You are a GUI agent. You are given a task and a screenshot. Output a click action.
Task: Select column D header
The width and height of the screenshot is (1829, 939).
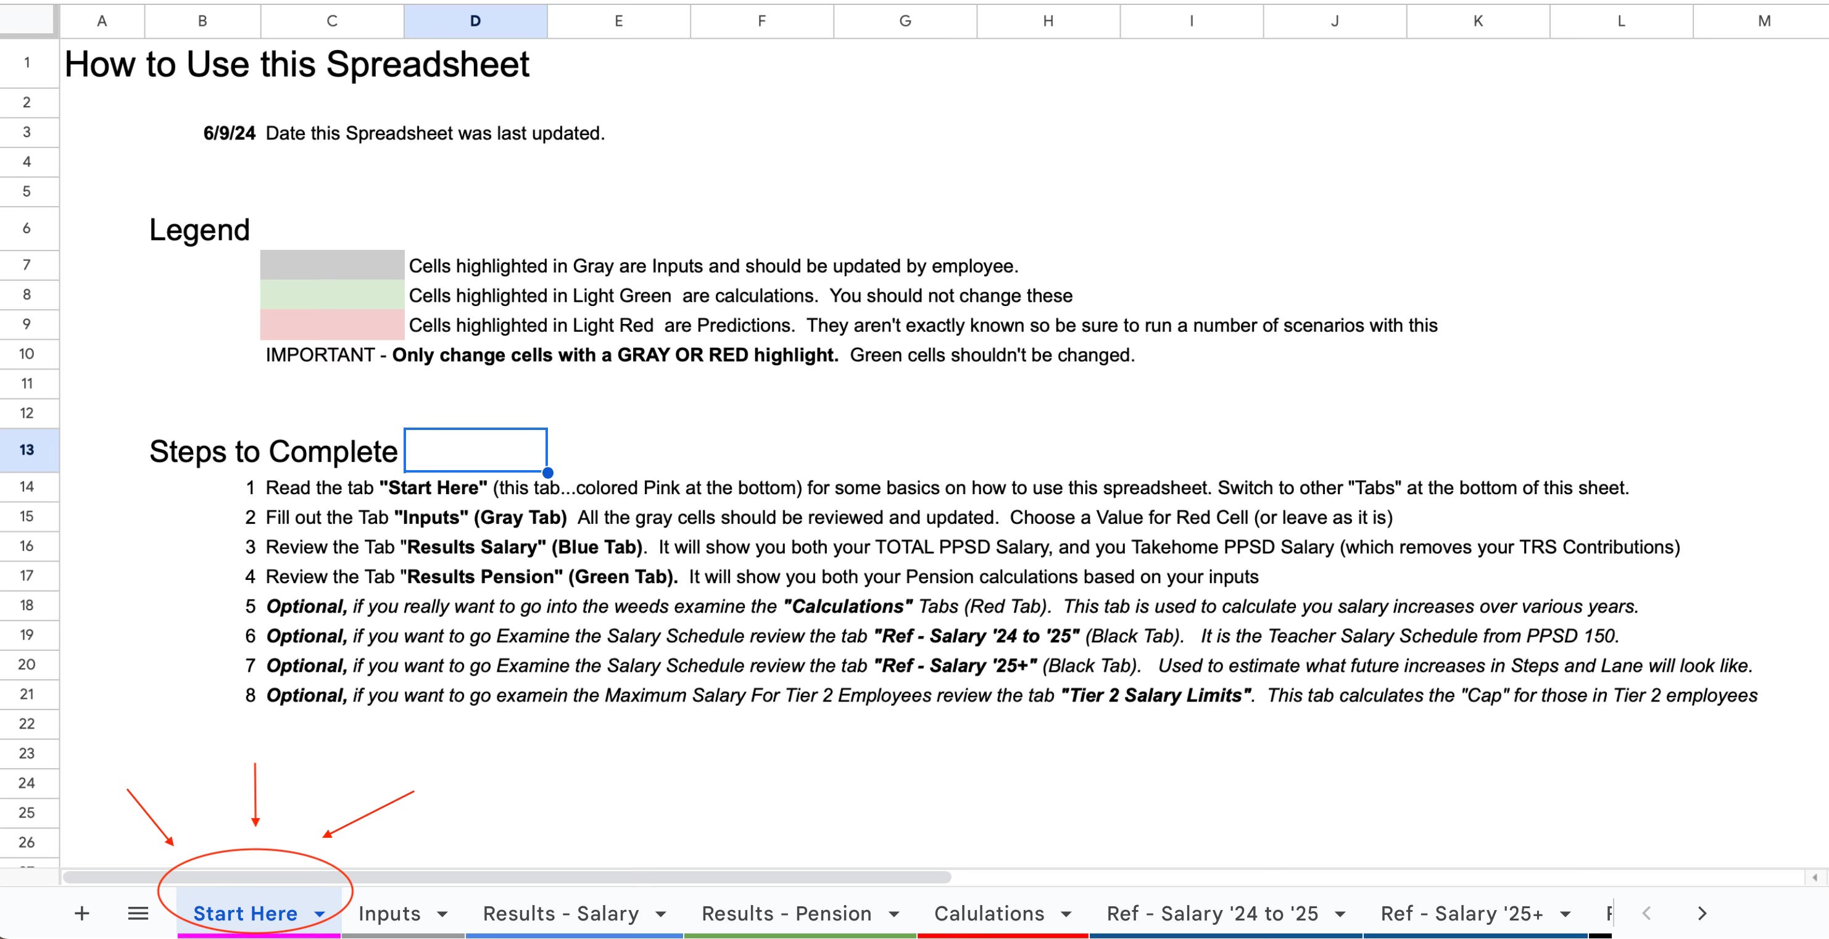475,20
